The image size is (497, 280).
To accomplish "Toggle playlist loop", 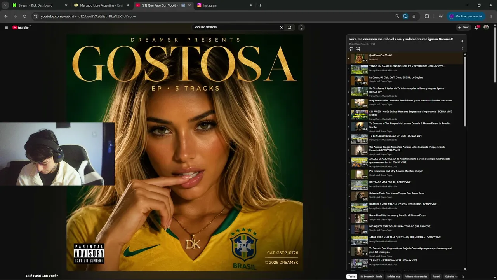I will (x=351, y=49).
